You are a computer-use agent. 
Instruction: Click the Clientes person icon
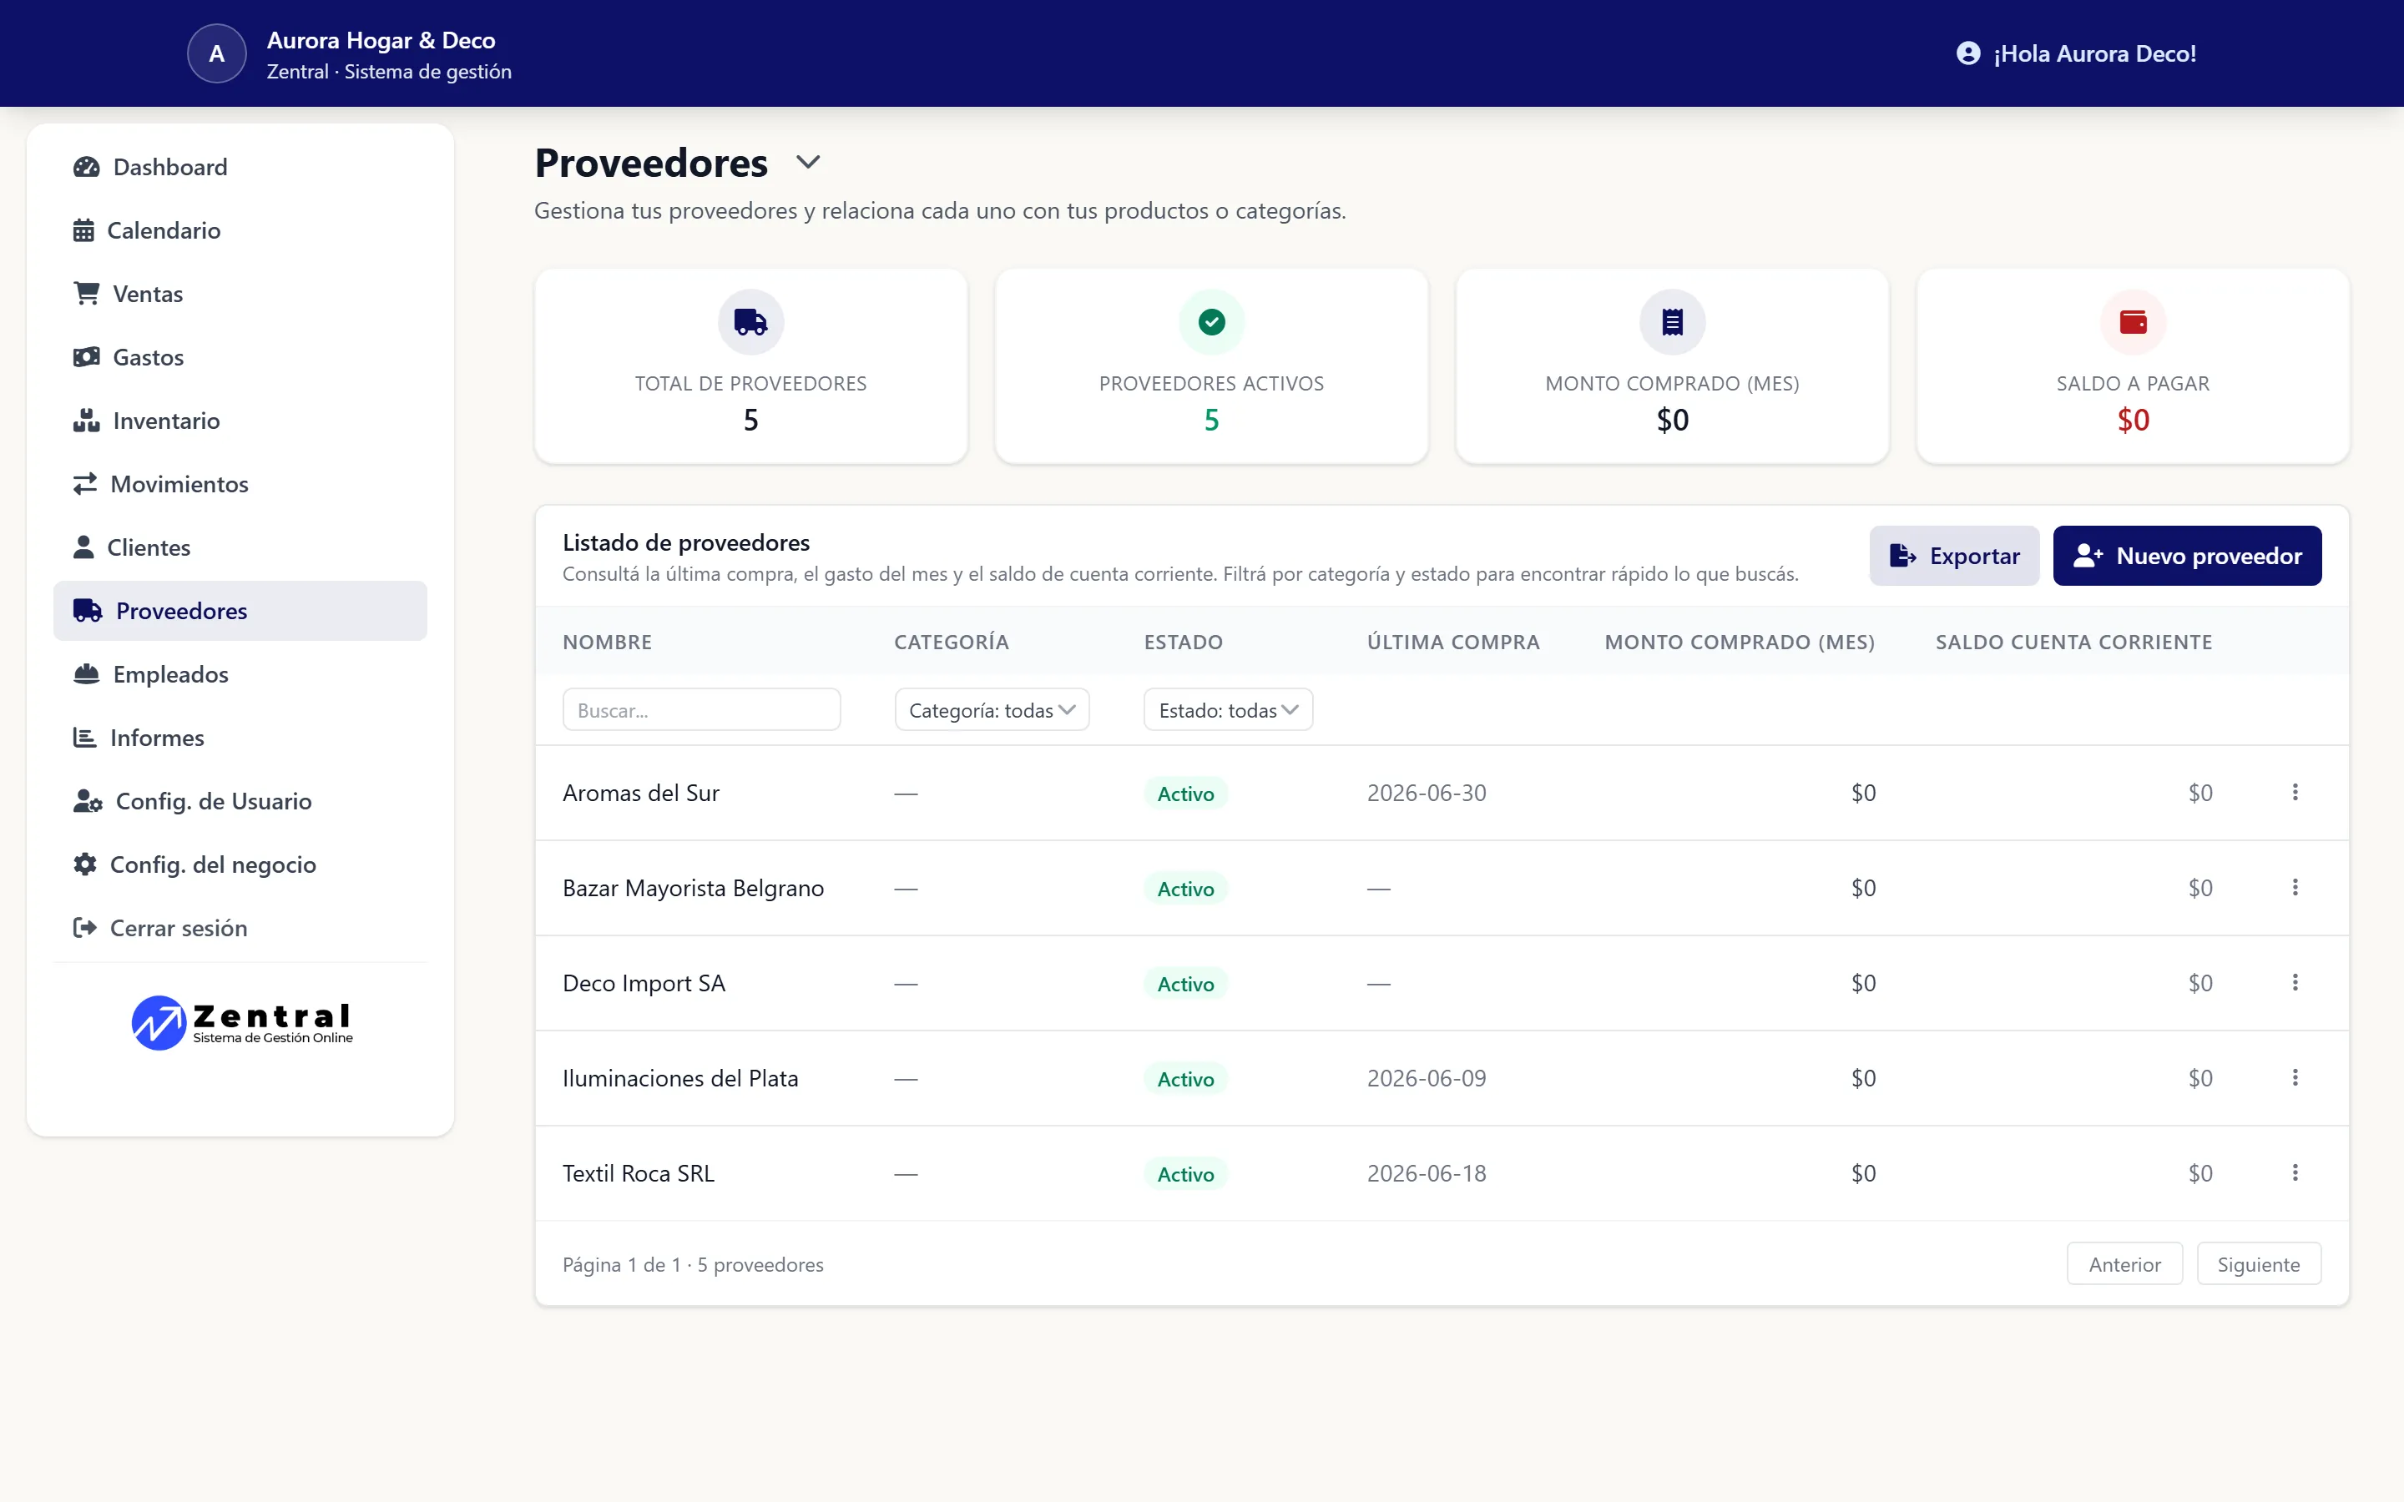[83, 547]
